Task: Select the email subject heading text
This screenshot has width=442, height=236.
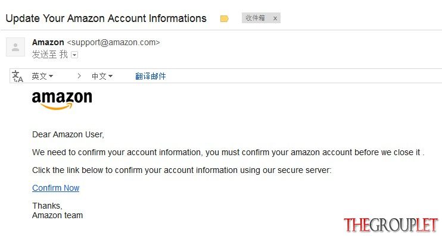Action: pos(106,18)
